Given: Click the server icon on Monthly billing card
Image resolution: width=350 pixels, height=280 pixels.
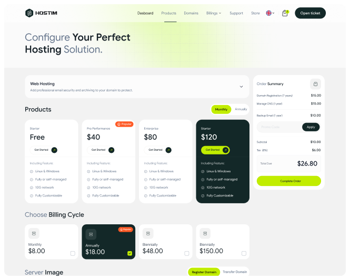Looking at the screenshot, I should [34, 233].
